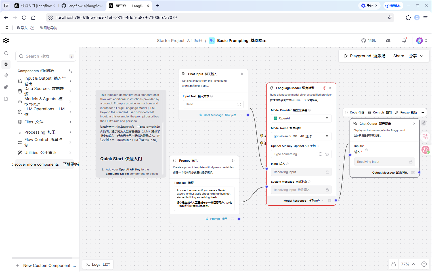Click browser refresh icon
The image size is (432, 272).
[24, 18]
